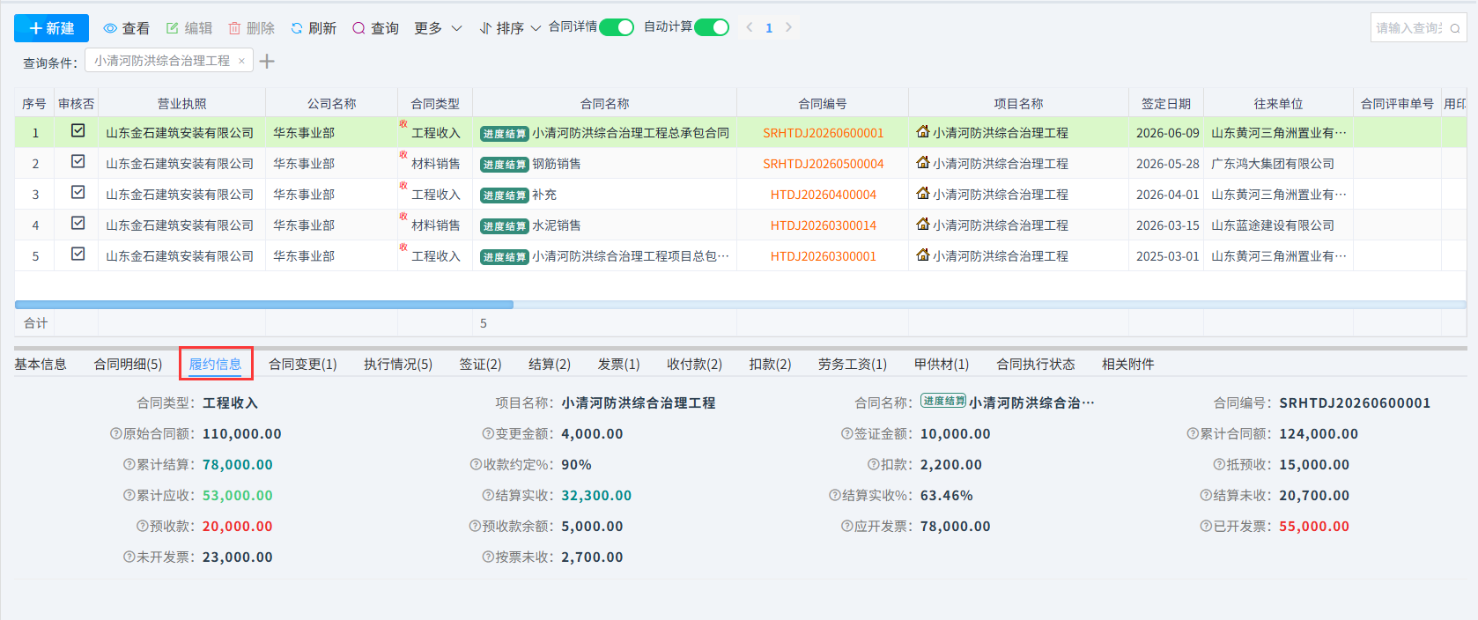The height and width of the screenshot is (620, 1478).
Task: Click the search magnifier icon in input
Action: point(1455,28)
